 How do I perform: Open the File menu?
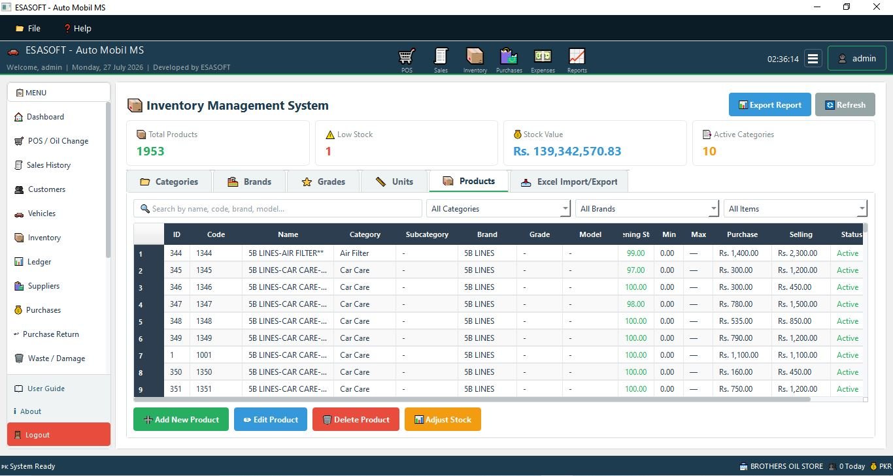[28, 28]
